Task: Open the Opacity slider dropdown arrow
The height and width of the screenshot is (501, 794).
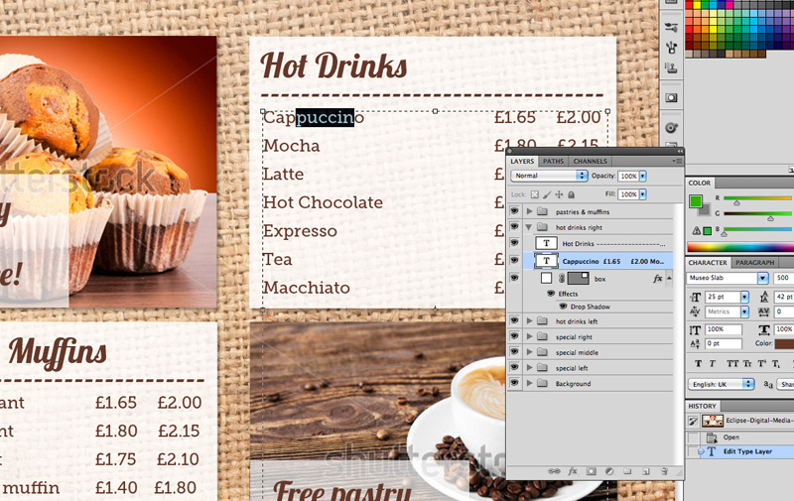Action: point(642,176)
